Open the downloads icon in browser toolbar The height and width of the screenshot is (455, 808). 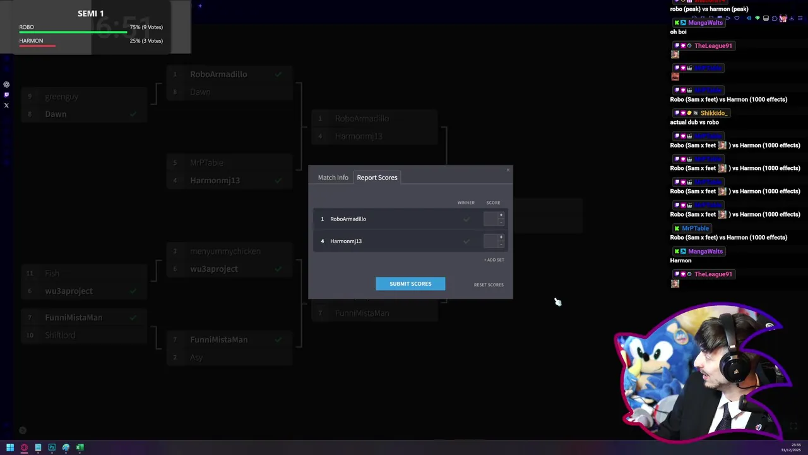click(x=792, y=18)
